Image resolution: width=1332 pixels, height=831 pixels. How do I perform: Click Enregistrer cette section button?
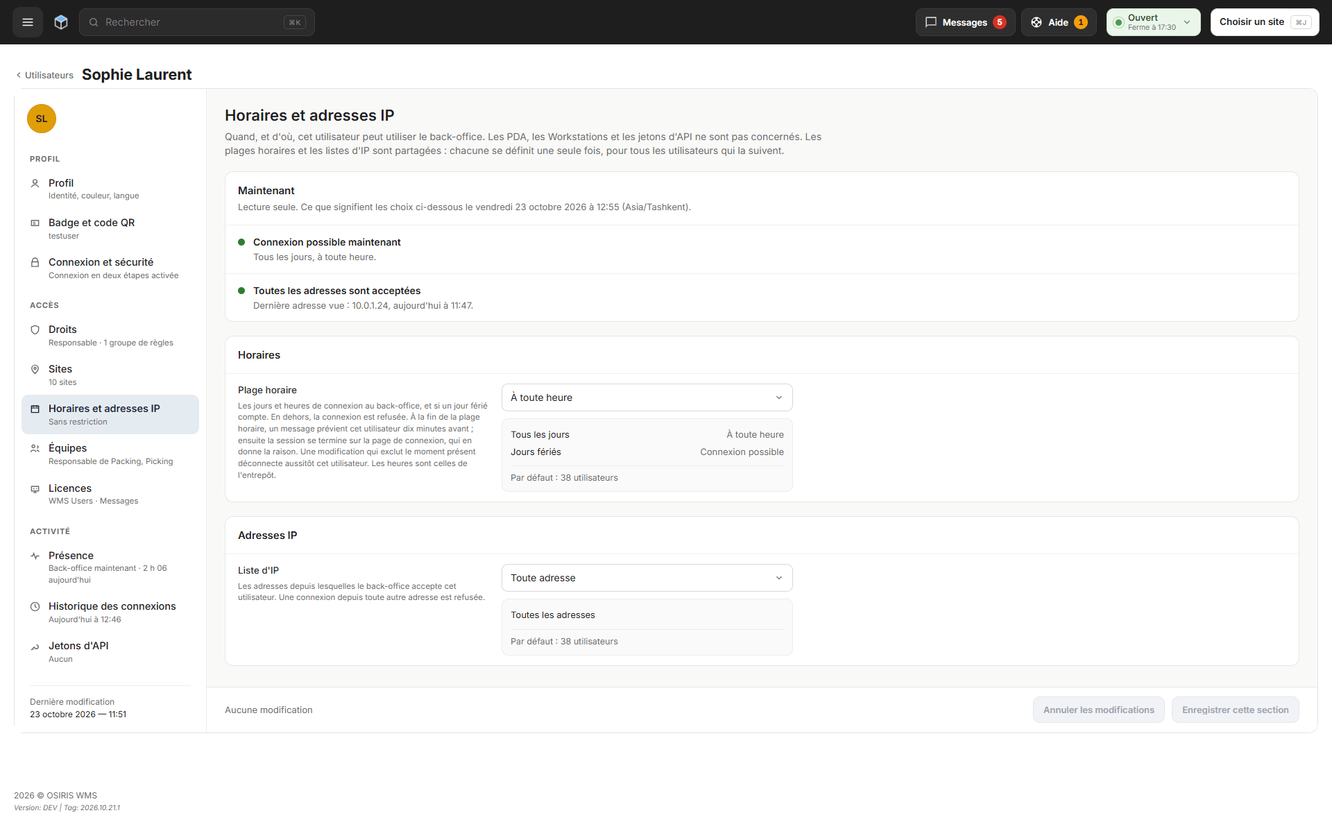point(1235,710)
